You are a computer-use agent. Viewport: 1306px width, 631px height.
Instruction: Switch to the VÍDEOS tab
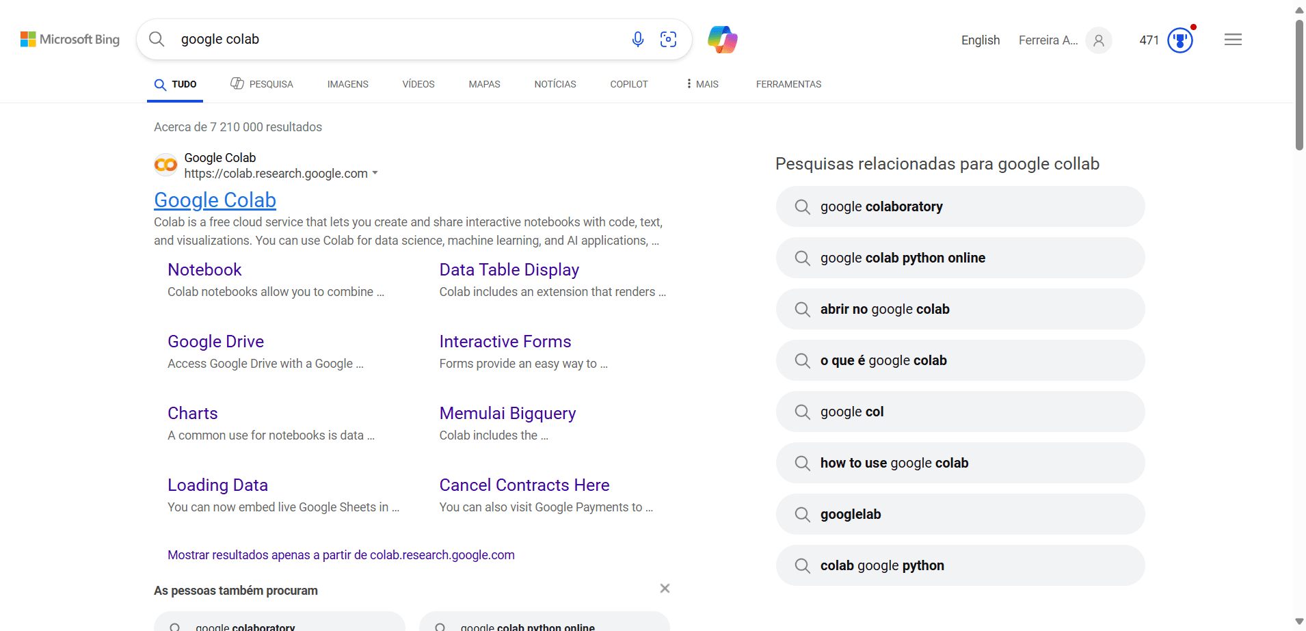pyautogui.click(x=418, y=84)
